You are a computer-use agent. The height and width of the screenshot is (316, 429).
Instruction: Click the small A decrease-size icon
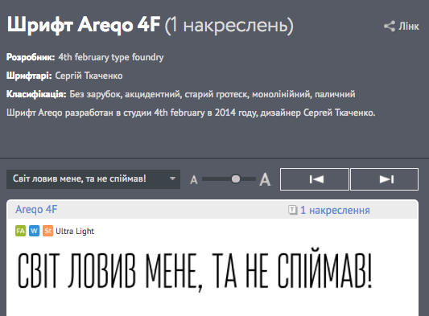194,180
